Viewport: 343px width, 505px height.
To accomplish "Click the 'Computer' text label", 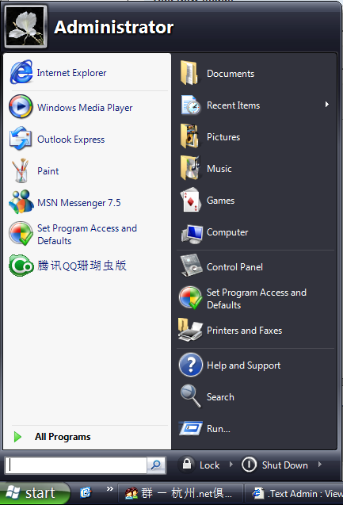I will coord(227,232).
